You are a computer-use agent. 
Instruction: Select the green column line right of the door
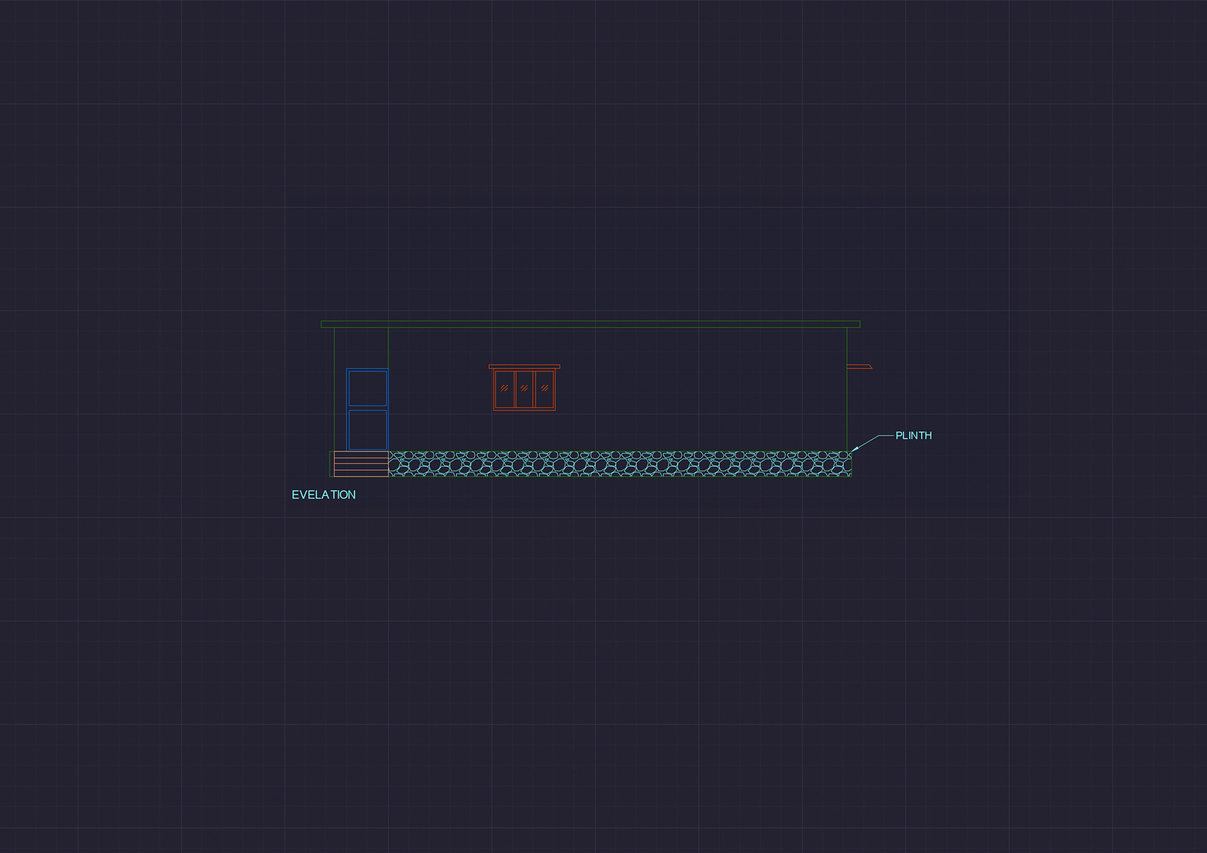[389, 347]
